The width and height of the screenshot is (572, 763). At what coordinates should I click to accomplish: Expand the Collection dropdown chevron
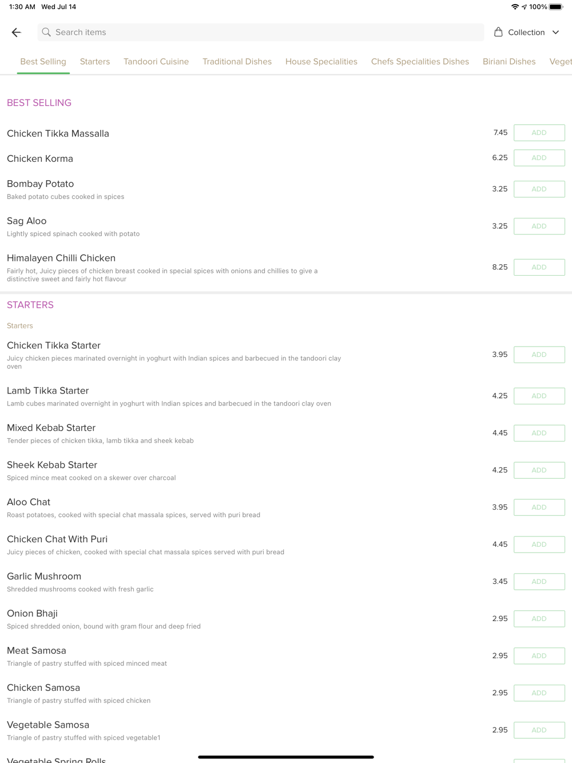(555, 33)
